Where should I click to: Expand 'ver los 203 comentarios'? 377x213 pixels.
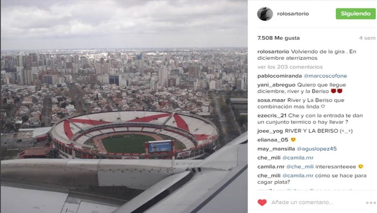[x=290, y=67]
